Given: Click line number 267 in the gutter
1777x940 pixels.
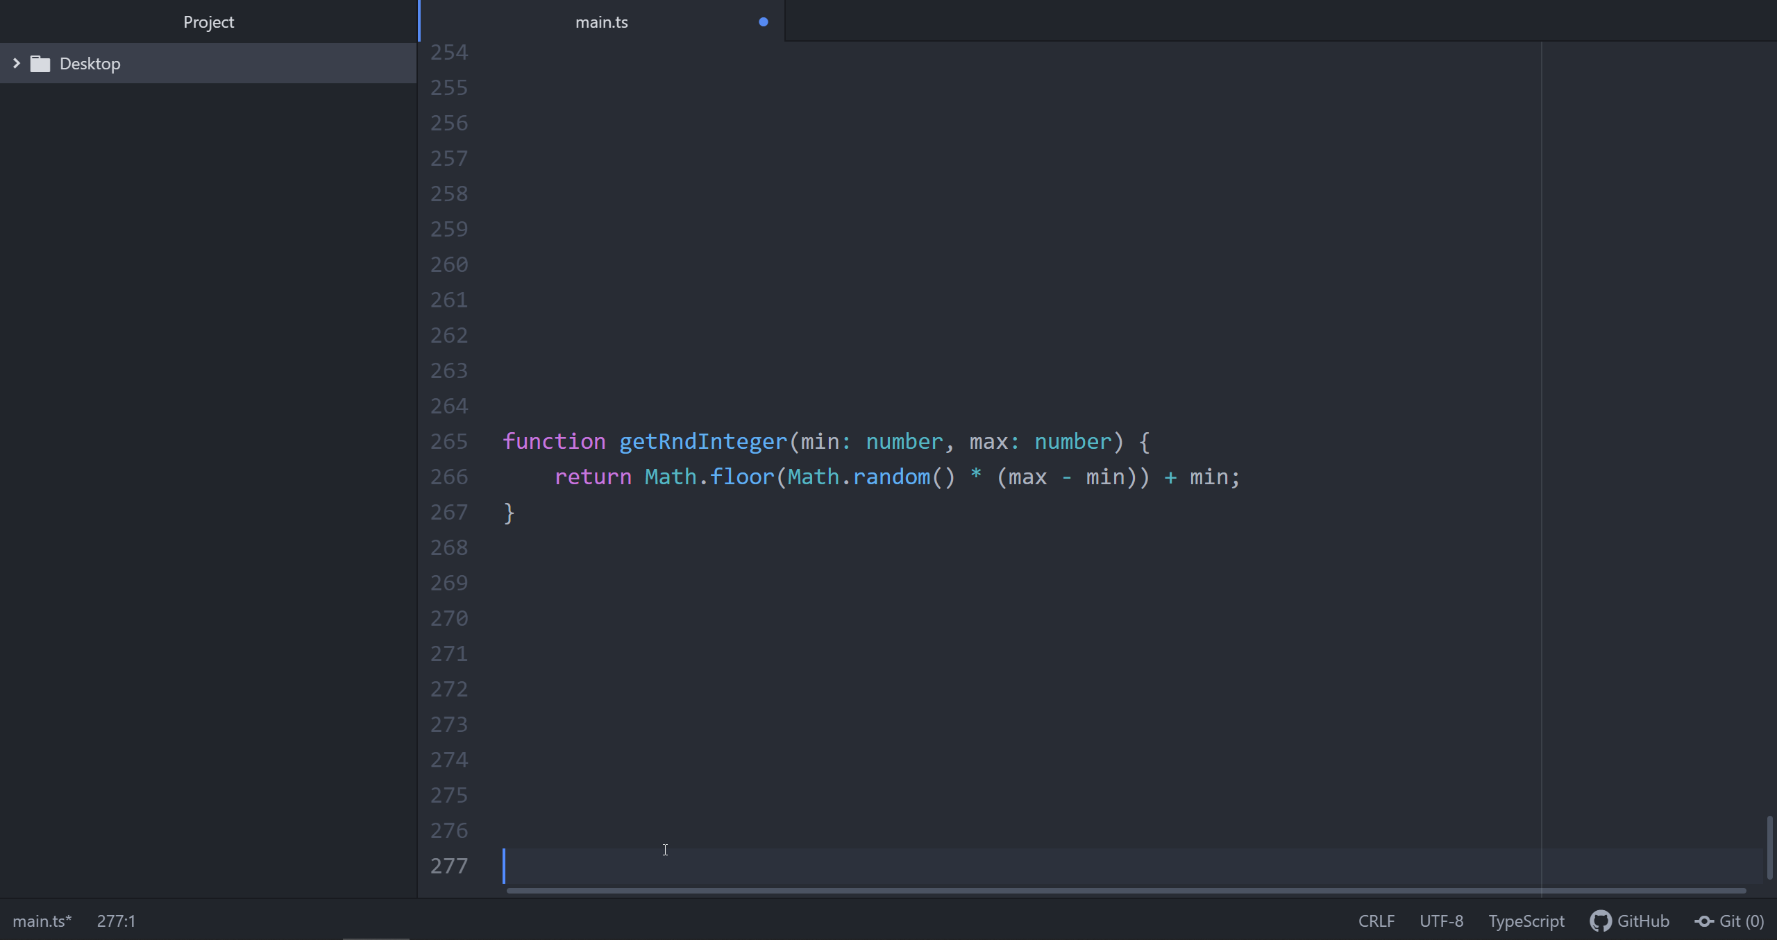Looking at the screenshot, I should [x=449, y=512].
